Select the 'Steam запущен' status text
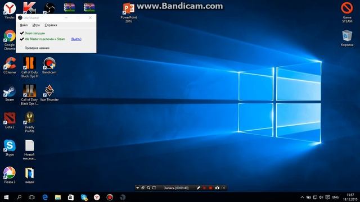Screen dimensions: 360x202 pyautogui.click(x=35, y=33)
